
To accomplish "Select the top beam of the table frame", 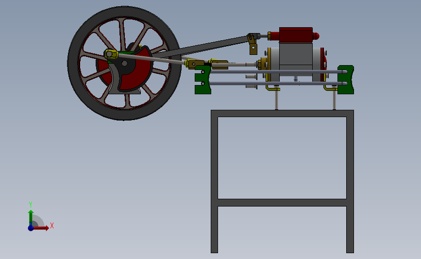I will 282,113.
